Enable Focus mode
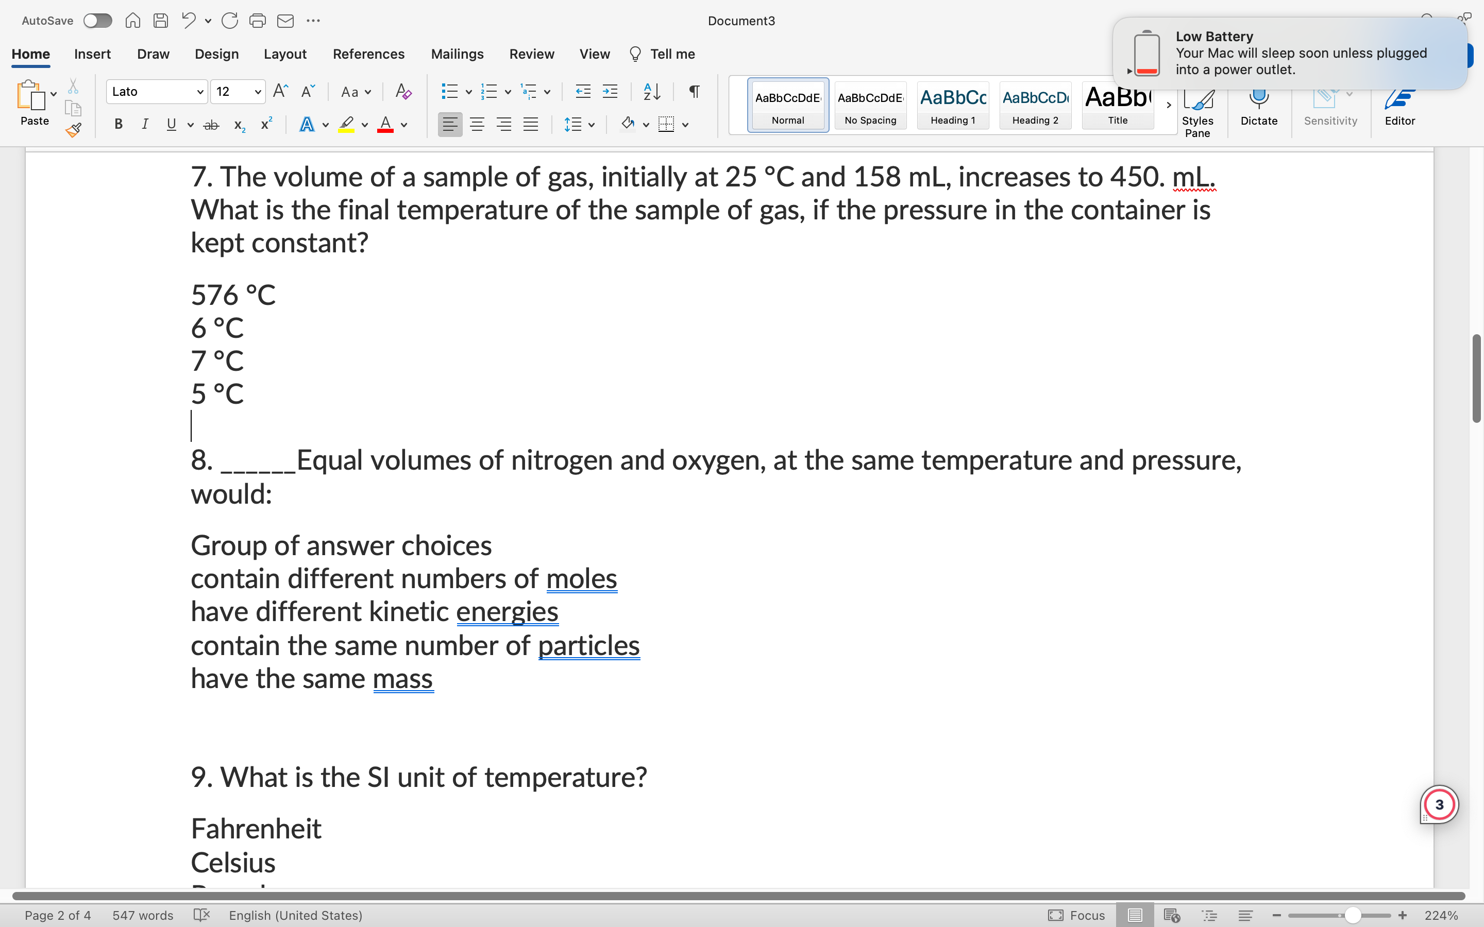Viewport: 1484px width, 927px height. coord(1077,915)
